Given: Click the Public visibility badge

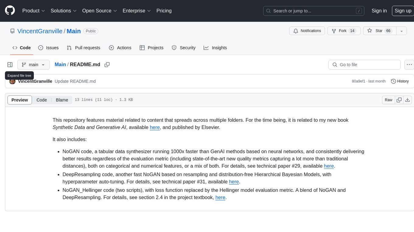Looking at the screenshot, I should pos(91,31).
